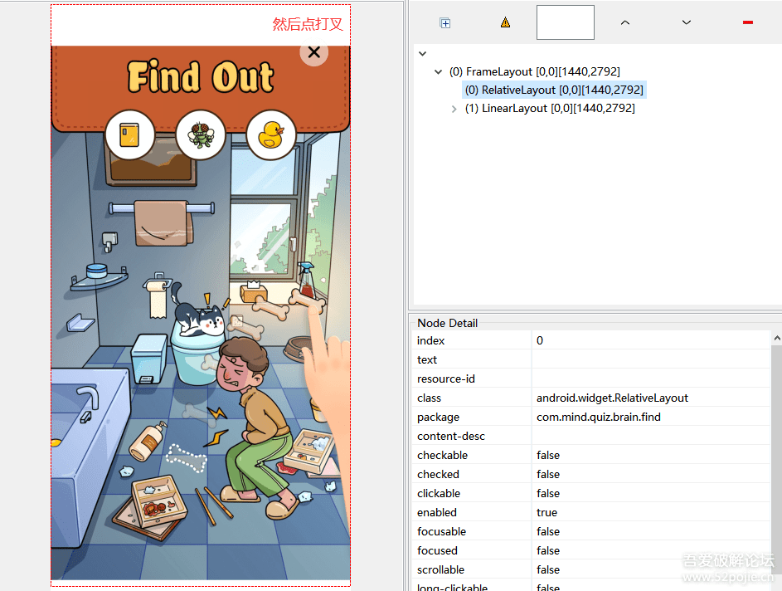Go to next result with down arrow

[687, 22]
